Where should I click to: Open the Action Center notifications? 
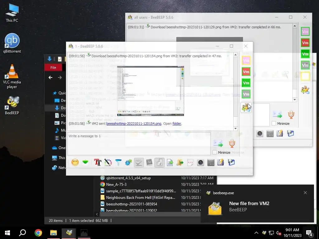[x=309, y=233]
